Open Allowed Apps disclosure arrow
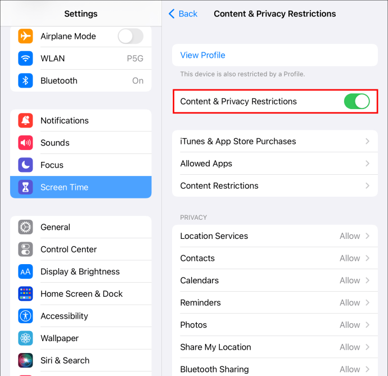The height and width of the screenshot is (376, 388). coord(367,164)
